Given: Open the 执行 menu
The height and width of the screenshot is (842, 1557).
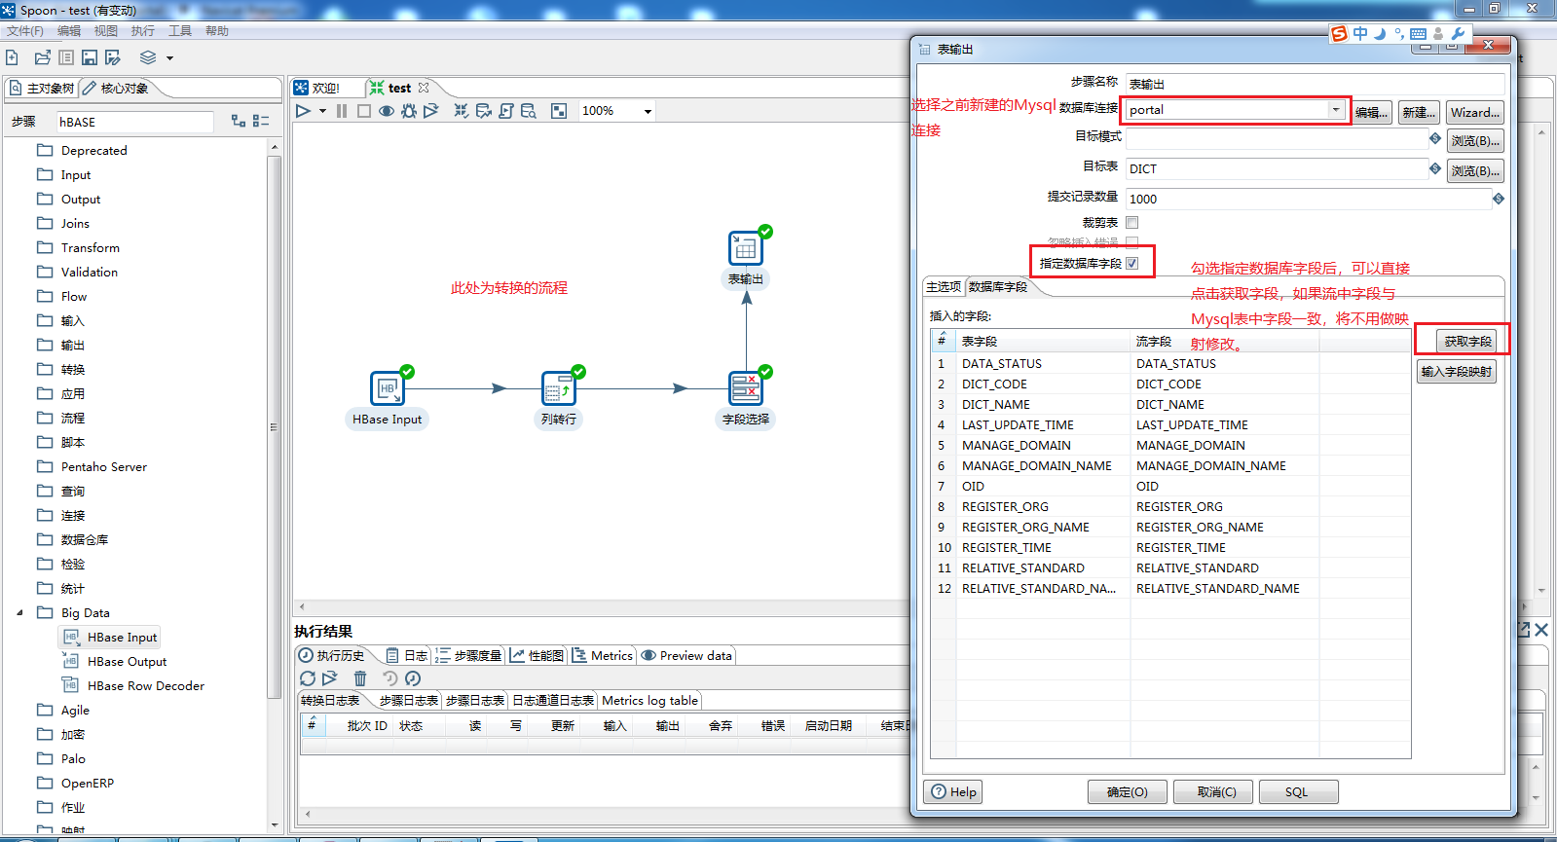Looking at the screenshot, I should coord(143,31).
